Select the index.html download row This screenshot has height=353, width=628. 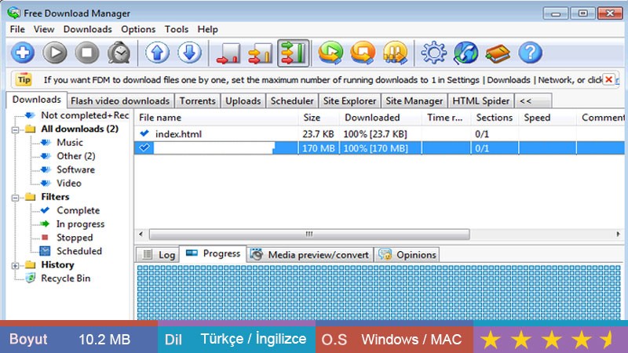coord(379,134)
